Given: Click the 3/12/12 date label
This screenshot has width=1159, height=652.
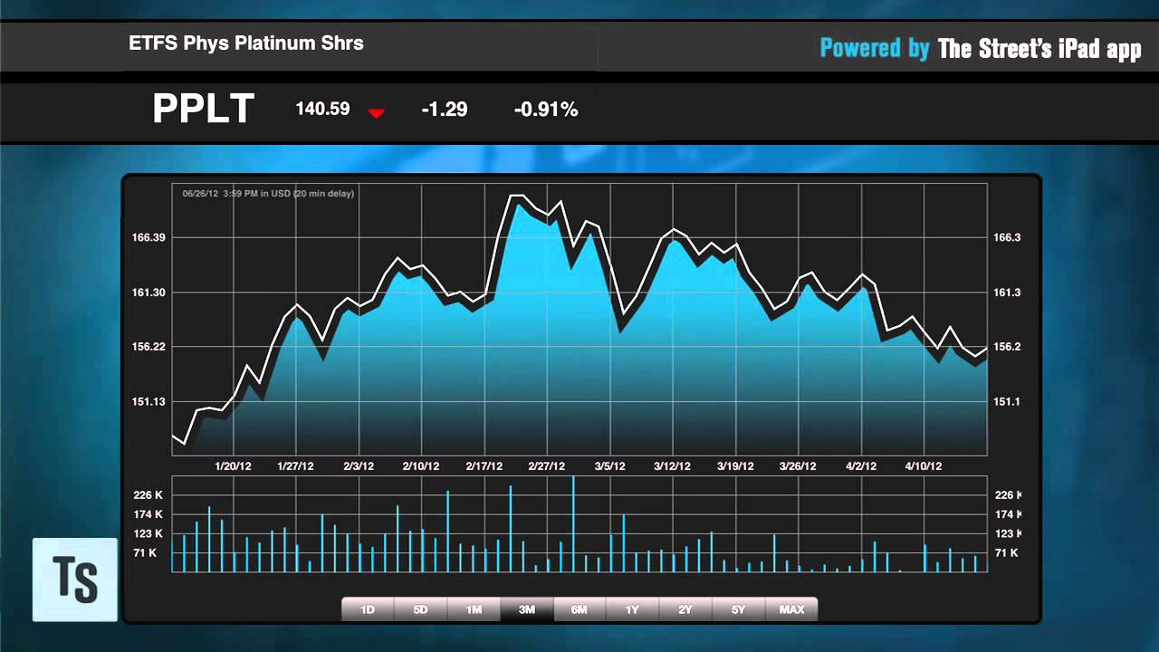Looking at the screenshot, I should click(x=672, y=466).
